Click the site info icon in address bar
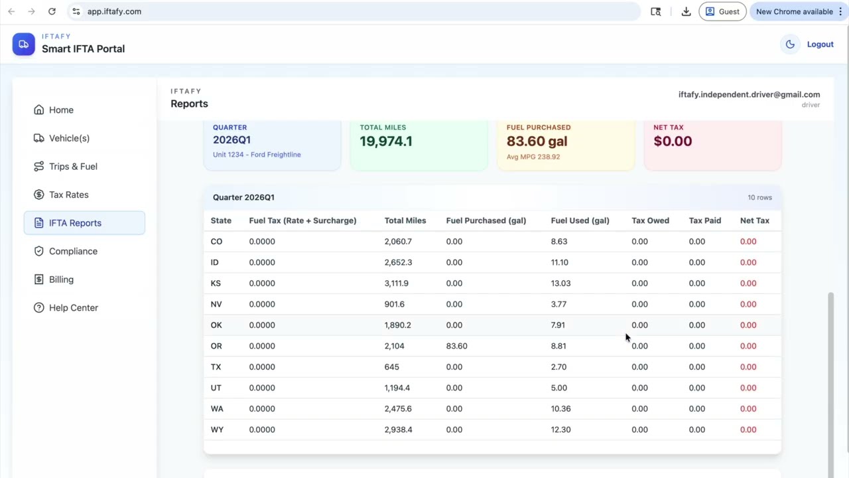The width and height of the screenshot is (849, 478). 76,11
